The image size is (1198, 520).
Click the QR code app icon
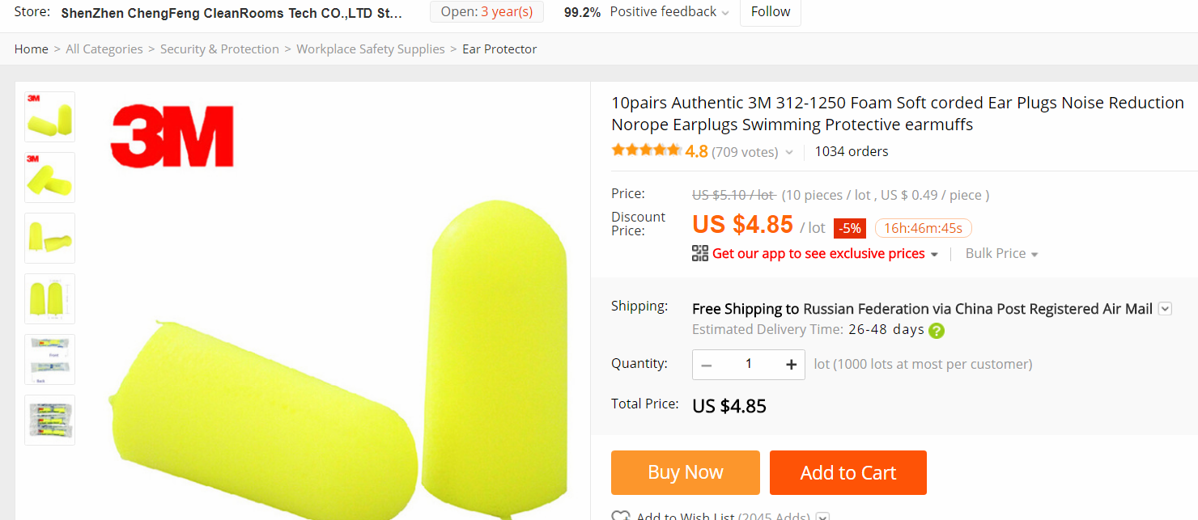point(700,253)
